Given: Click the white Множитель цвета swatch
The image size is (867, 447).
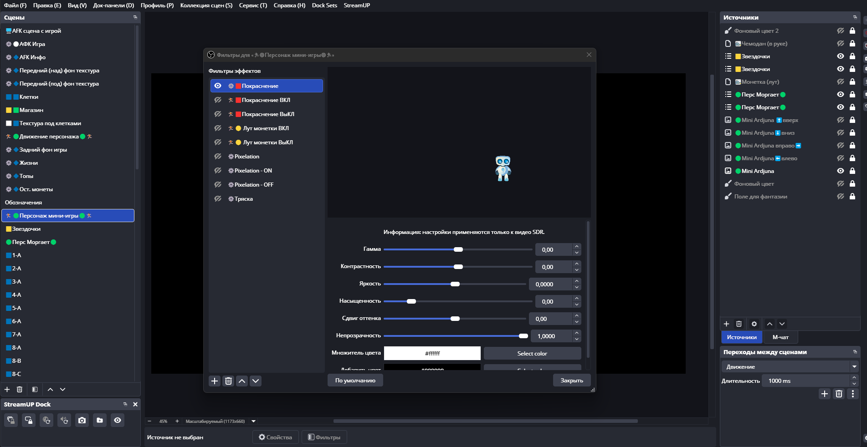Looking at the screenshot, I should 432,353.
